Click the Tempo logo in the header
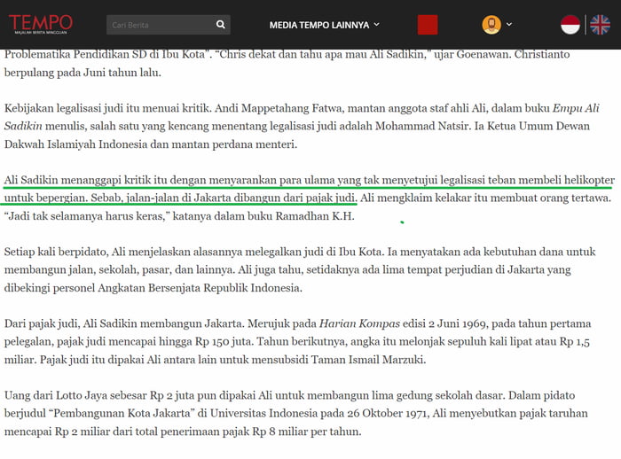 click(40, 24)
